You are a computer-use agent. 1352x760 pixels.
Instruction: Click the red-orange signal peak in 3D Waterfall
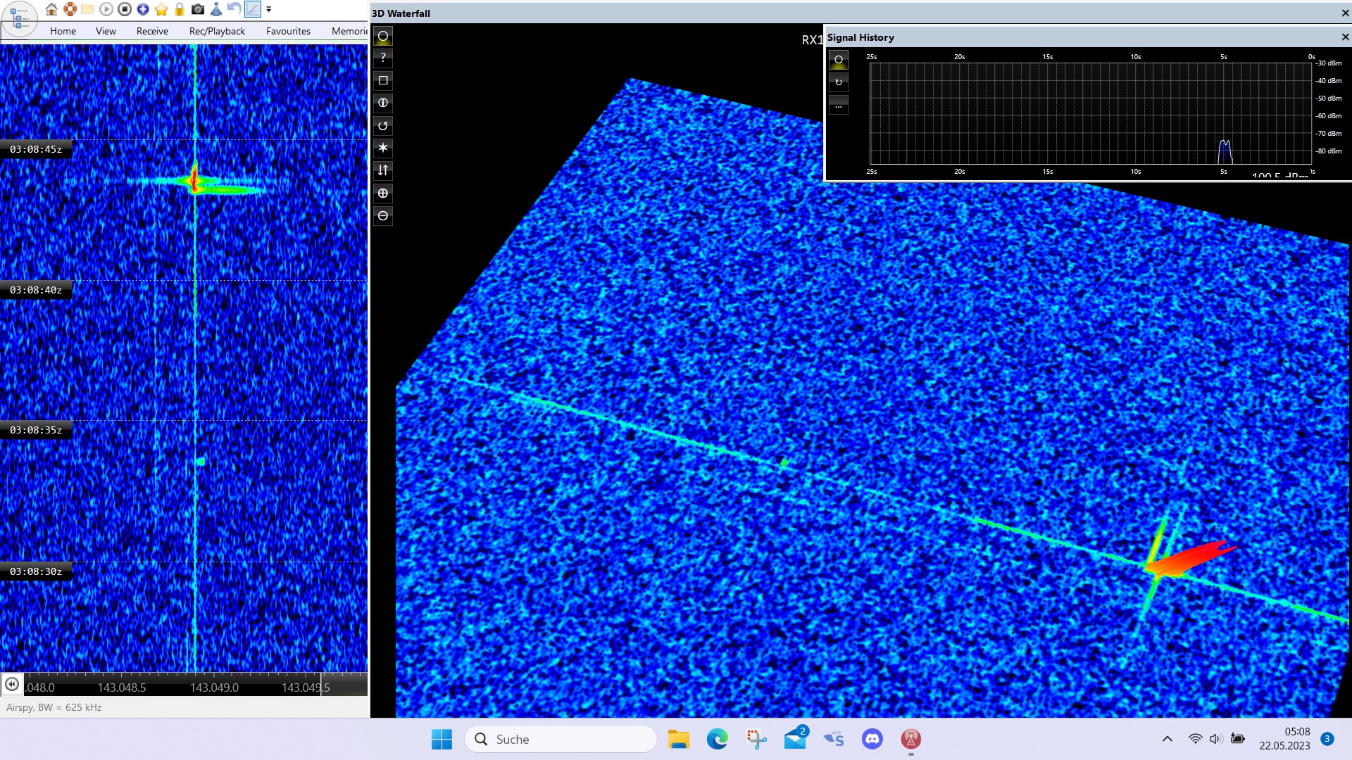click(1190, 559)
